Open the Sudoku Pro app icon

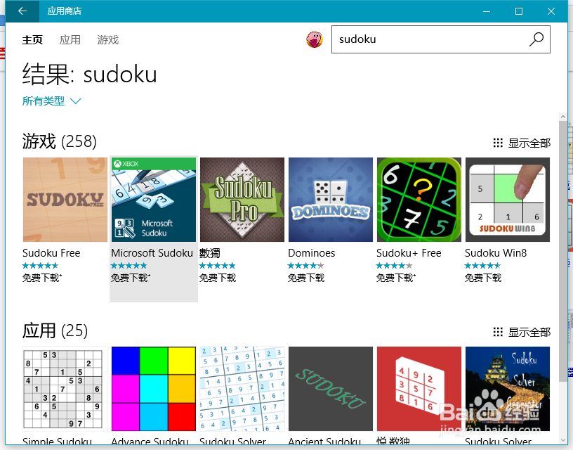point(242,200)
